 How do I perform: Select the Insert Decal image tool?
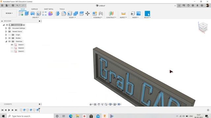[x=138, y=13]
